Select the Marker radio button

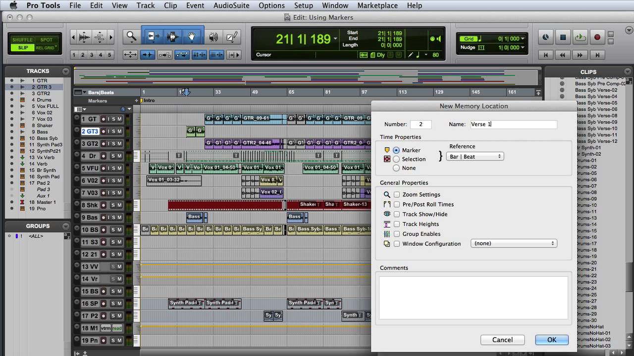pyautogui.click(x=396, y=150)
